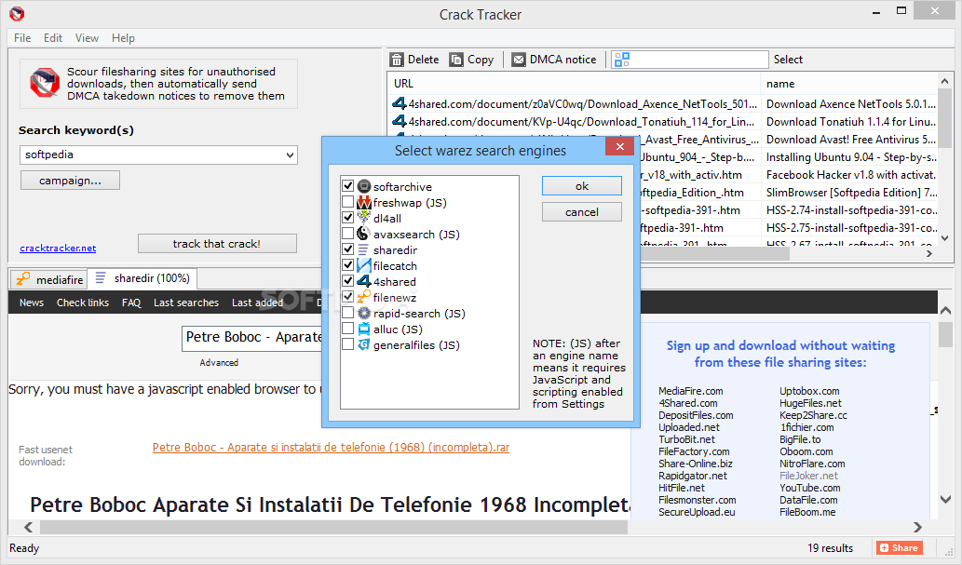Image resolution: width=962 pixels, height=565 pixels.
Task: Click the 4shared engine icon in dialog
Action: tap(364, 282)
